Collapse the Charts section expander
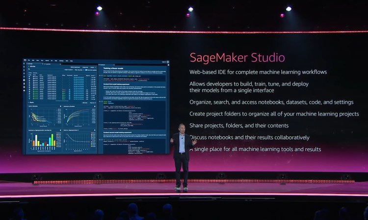Screen dimensions: 368x220 28,103
